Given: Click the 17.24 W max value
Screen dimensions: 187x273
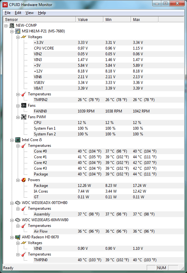Looking at the screenshot, I should point(139,186).
